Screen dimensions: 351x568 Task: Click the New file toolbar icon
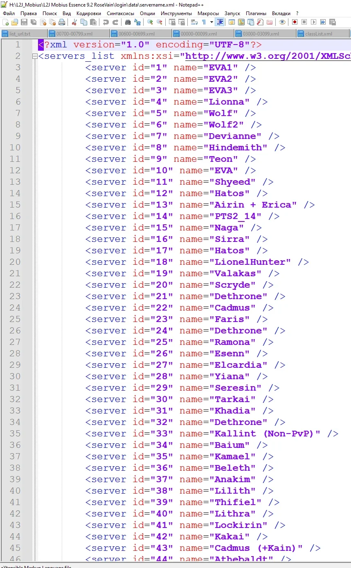(x=6, y=22)
